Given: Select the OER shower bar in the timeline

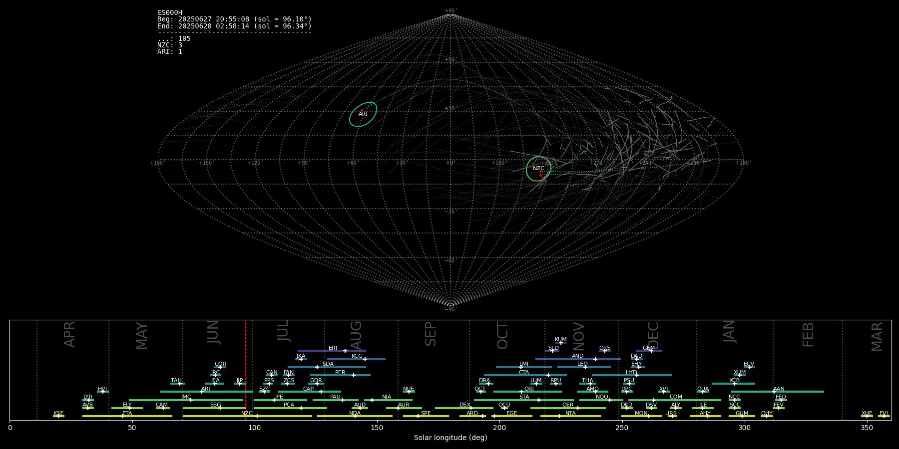Looking at the screenshot, I should pyautogui.click(x=568, y=408).
